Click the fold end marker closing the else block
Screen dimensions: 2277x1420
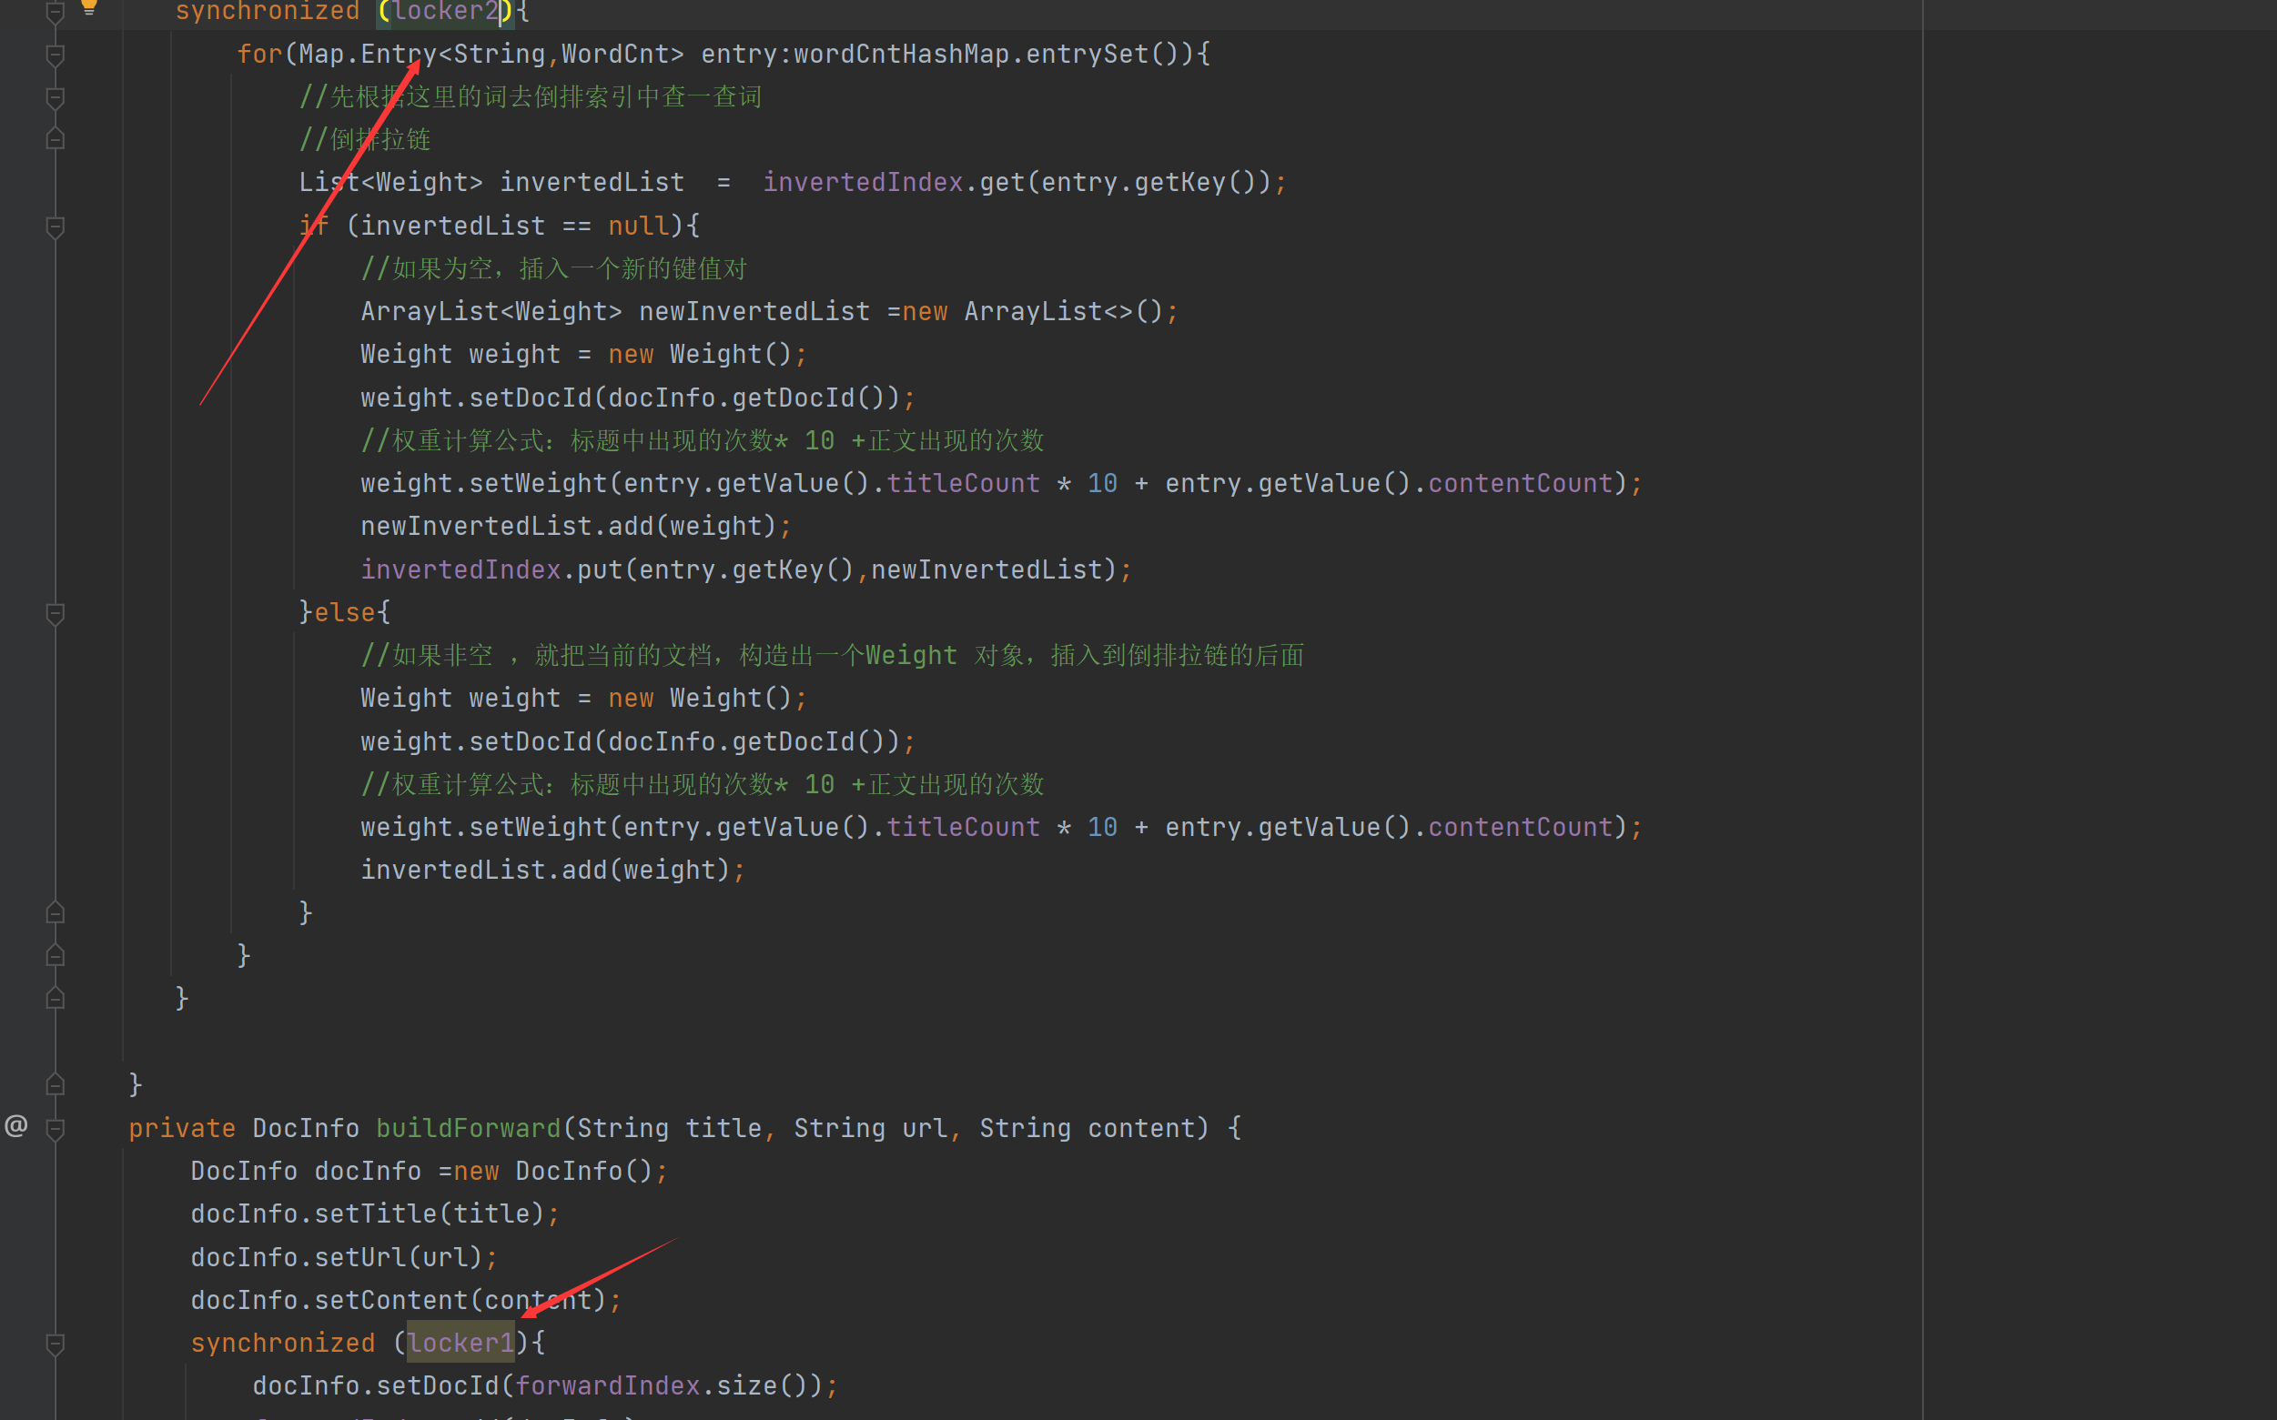[x=56, y=911]
